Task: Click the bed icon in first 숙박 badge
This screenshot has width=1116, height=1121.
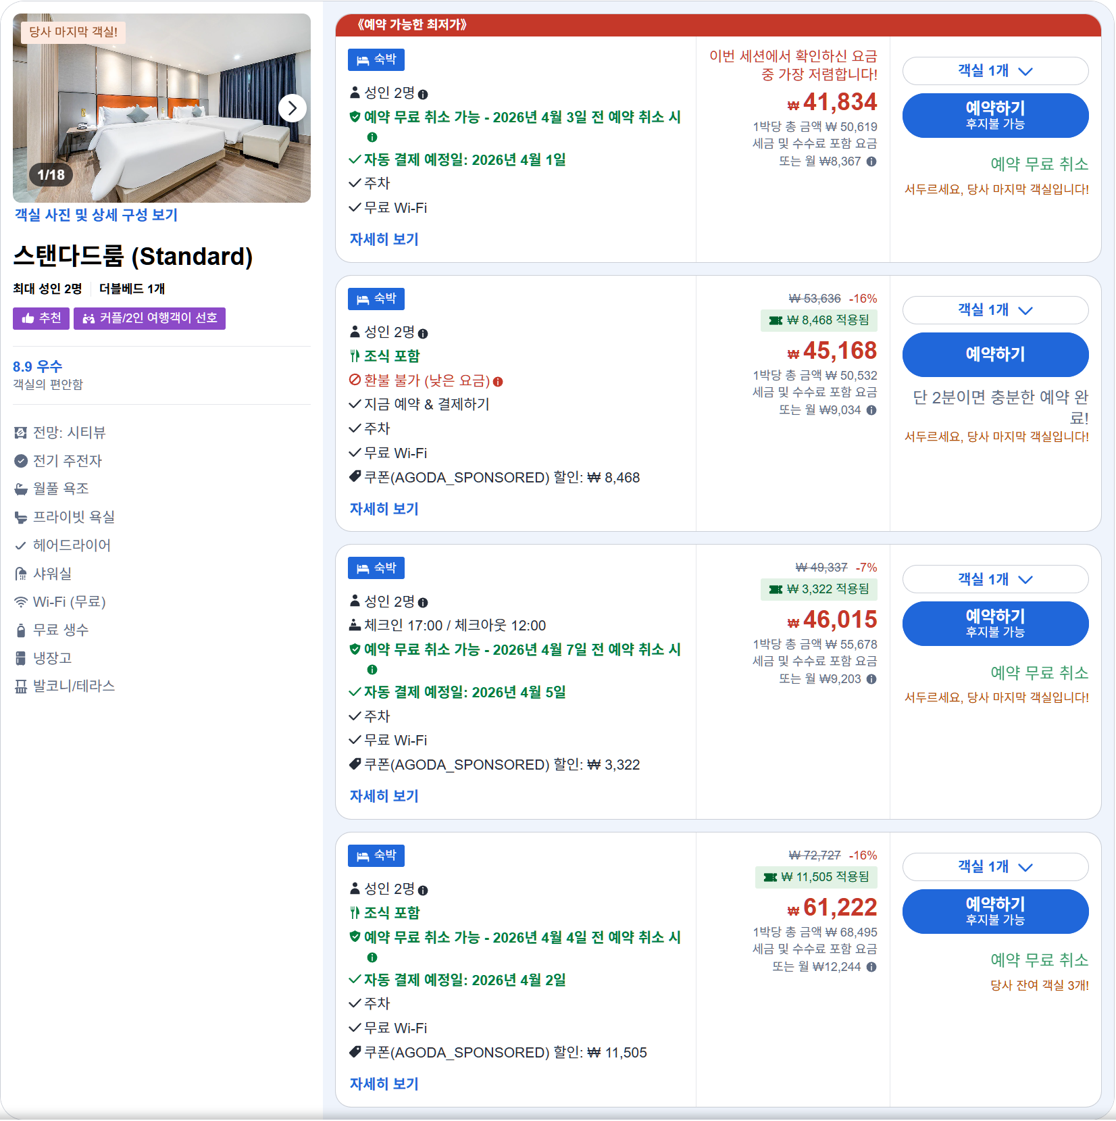Action: (361, 59)
